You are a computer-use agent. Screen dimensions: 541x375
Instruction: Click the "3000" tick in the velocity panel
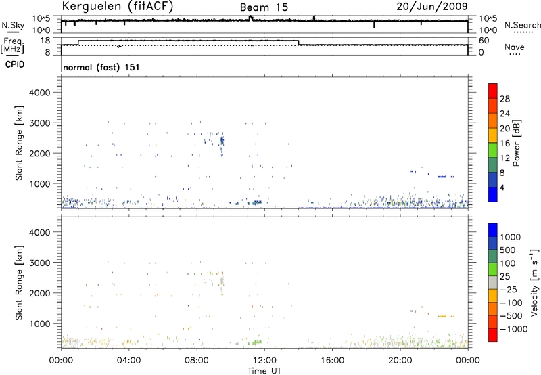pos(39,263)
